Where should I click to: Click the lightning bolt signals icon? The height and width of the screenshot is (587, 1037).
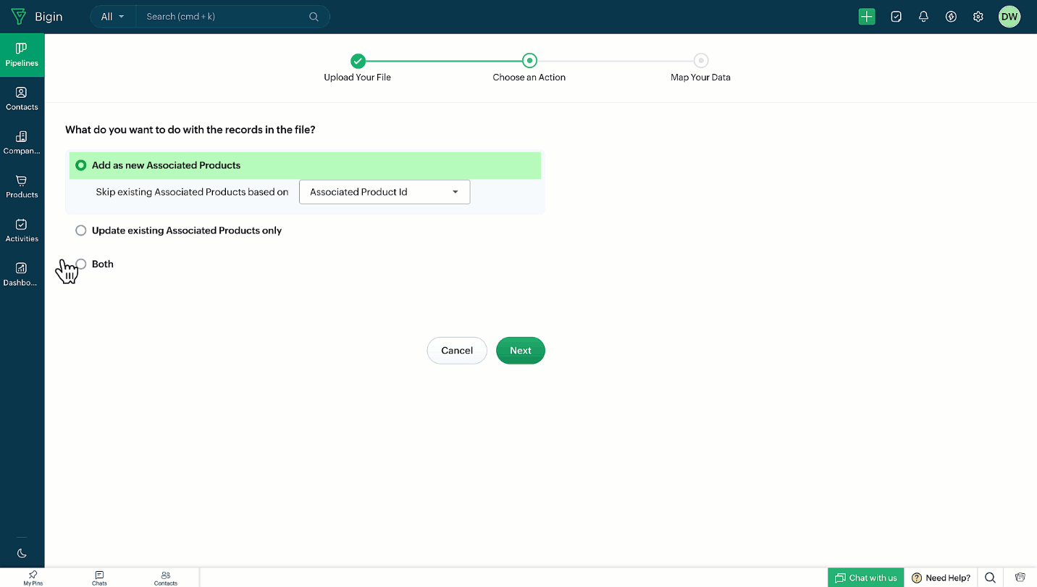pos(951,17)
